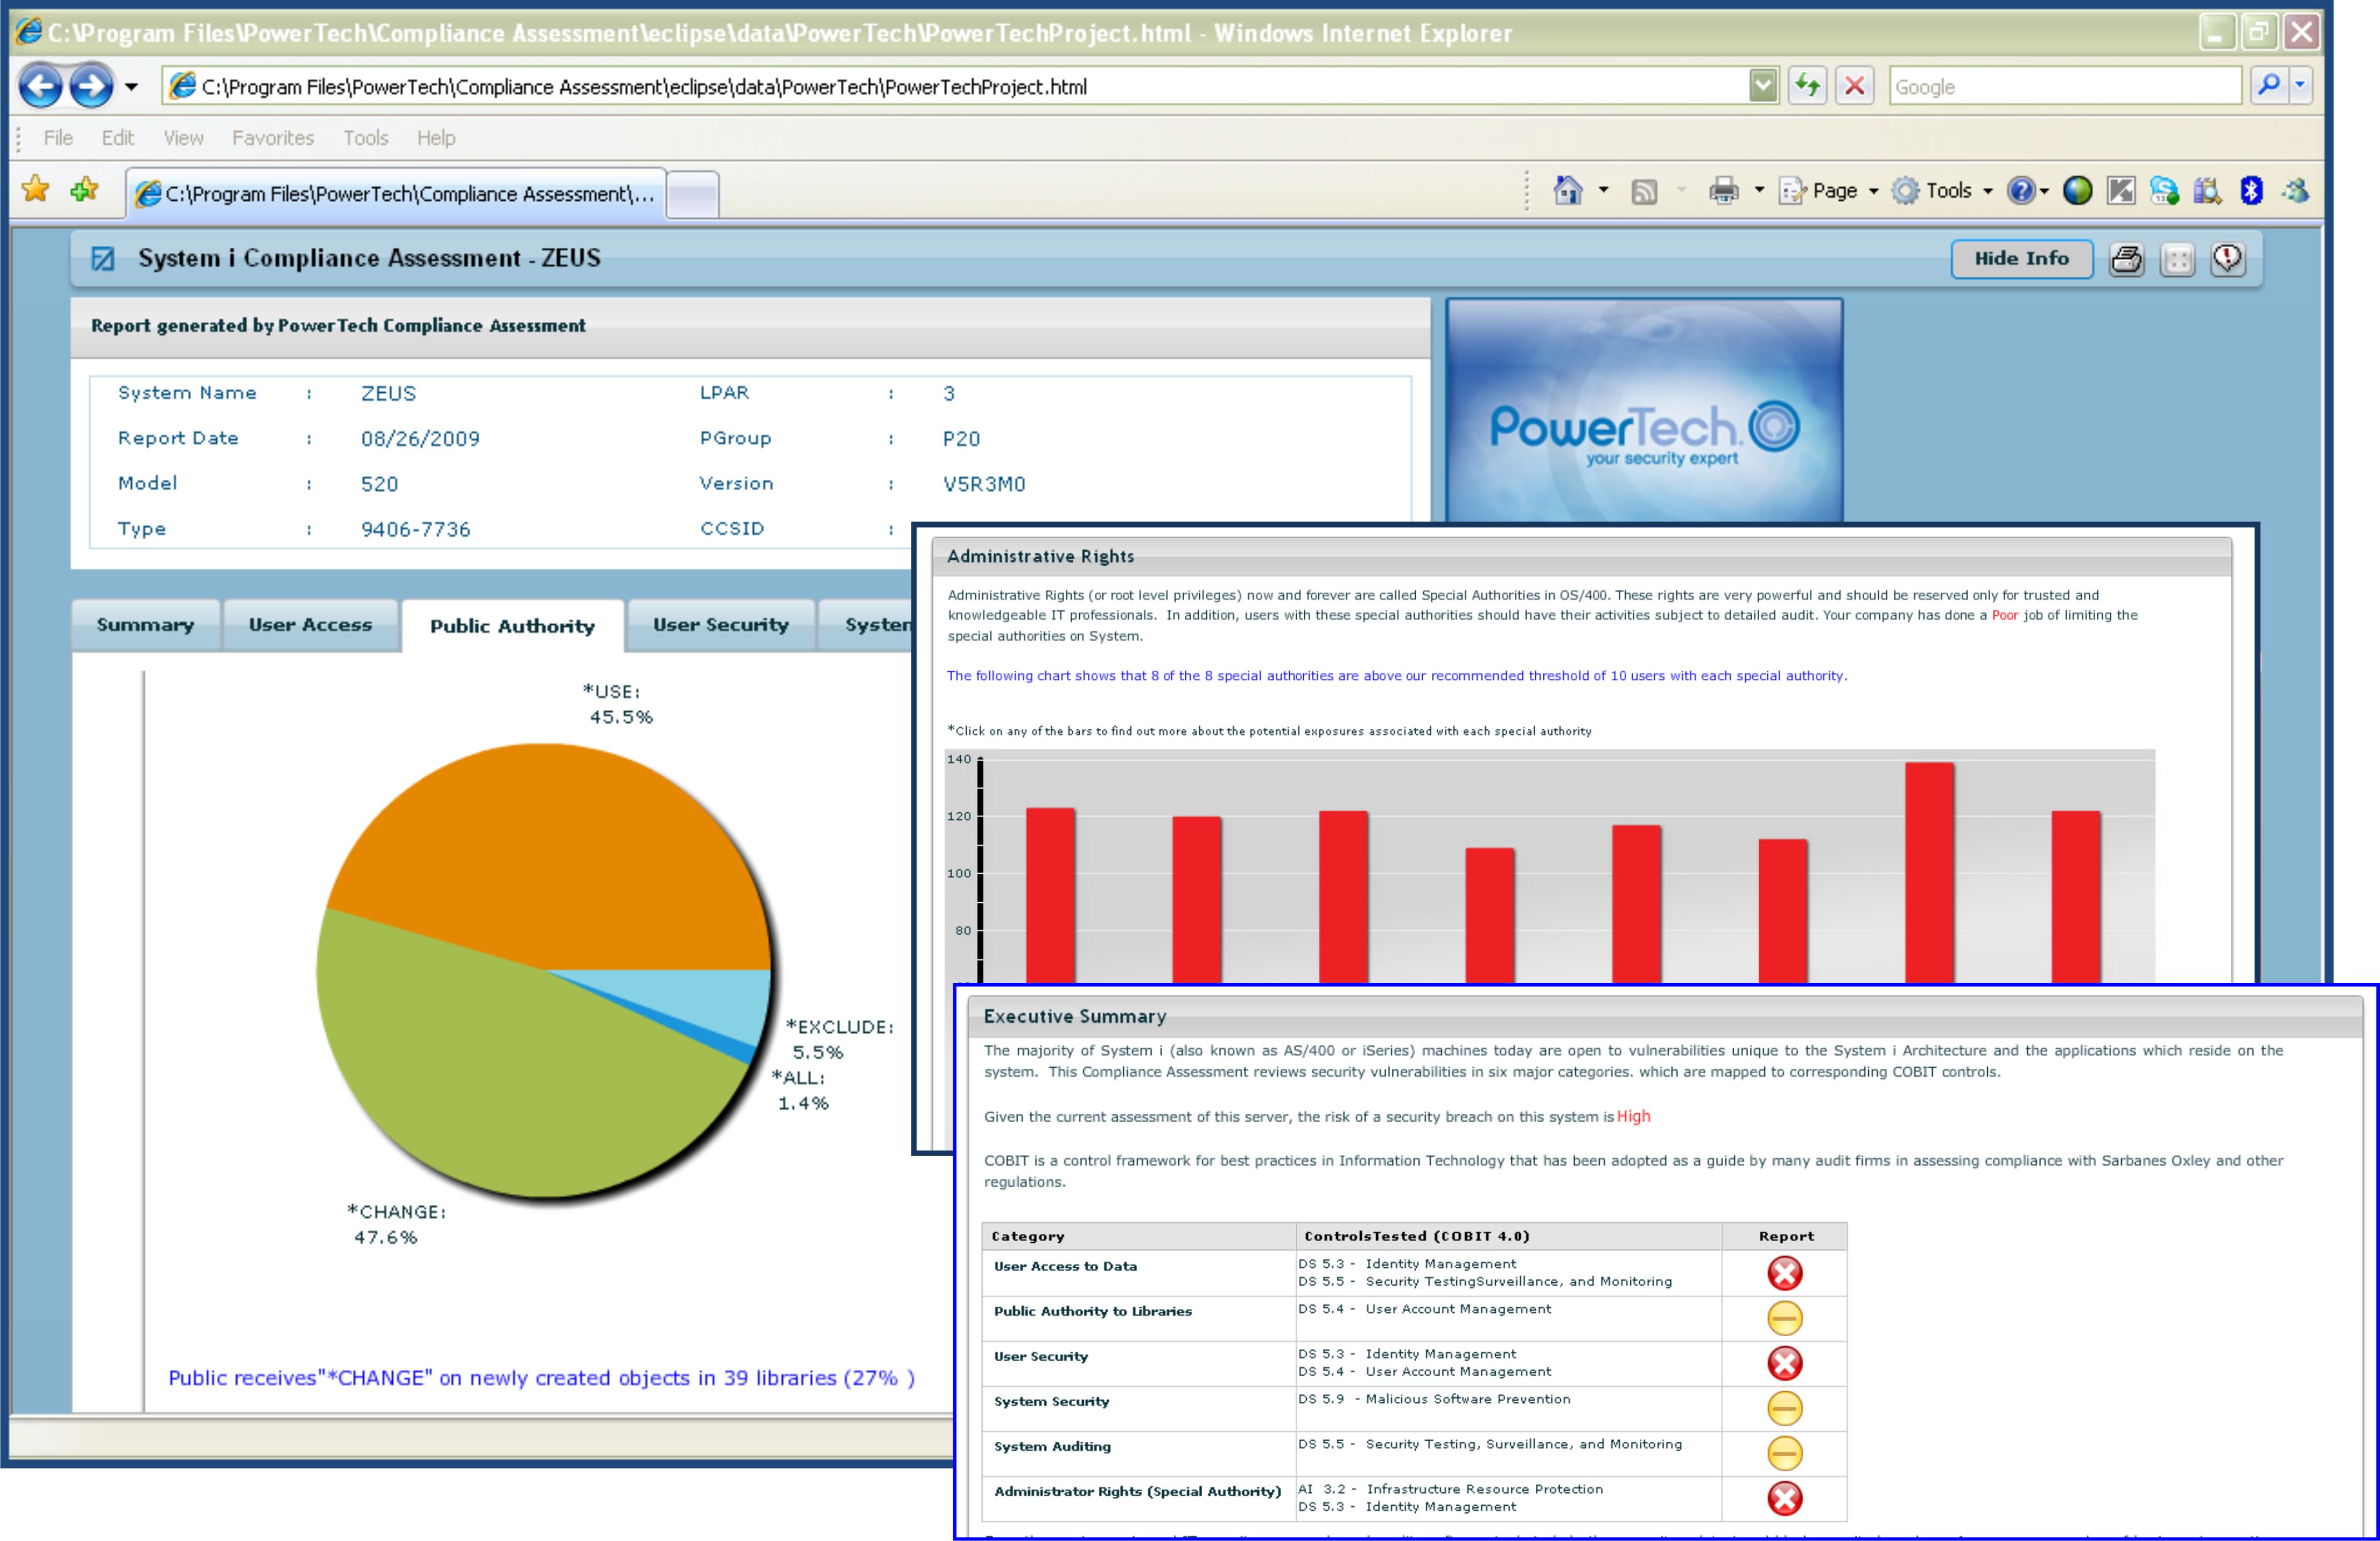Click yellow status icon for System Auditing row
The image size is (2380, 1541).
(x=1785, y=1453)
